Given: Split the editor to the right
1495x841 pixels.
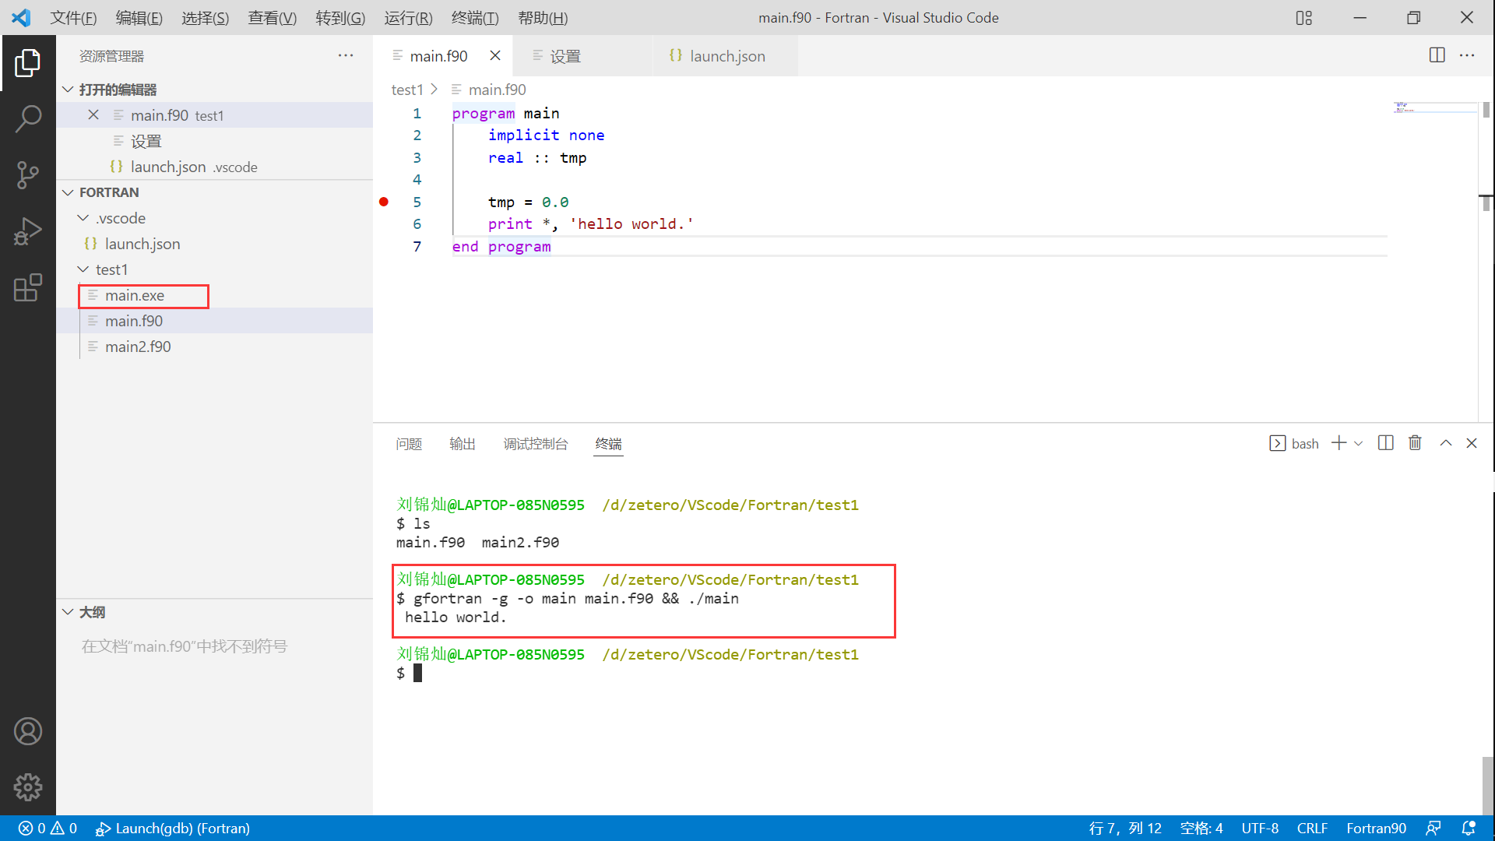Looking at the screenshot, I should point(1437,55).
